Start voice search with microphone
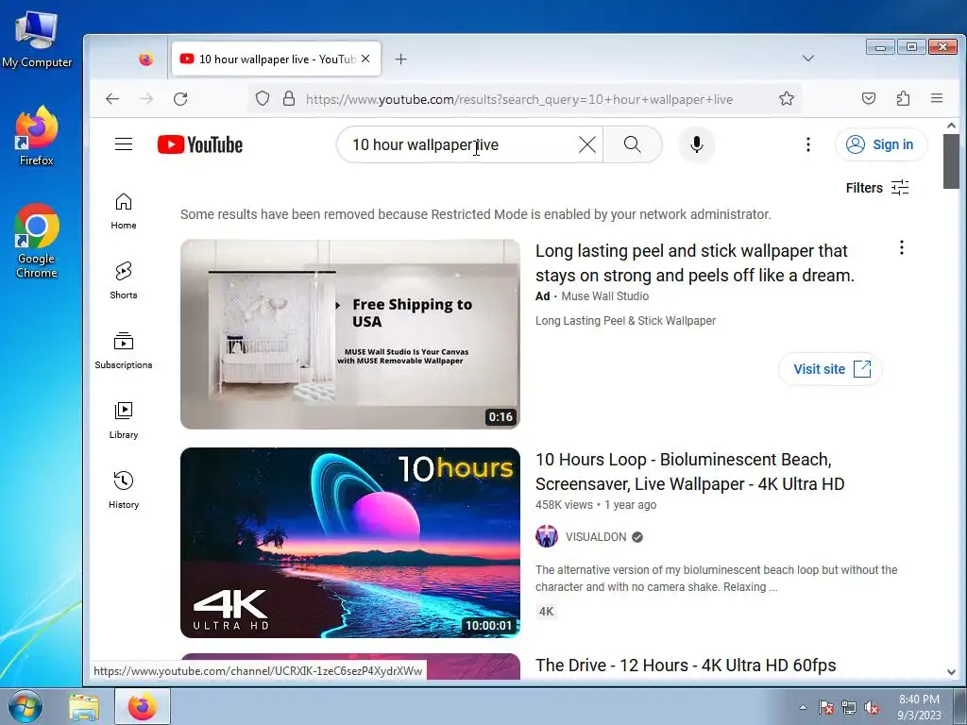The image size is (967, 725). pyautogui.click(x=696, y=144)
